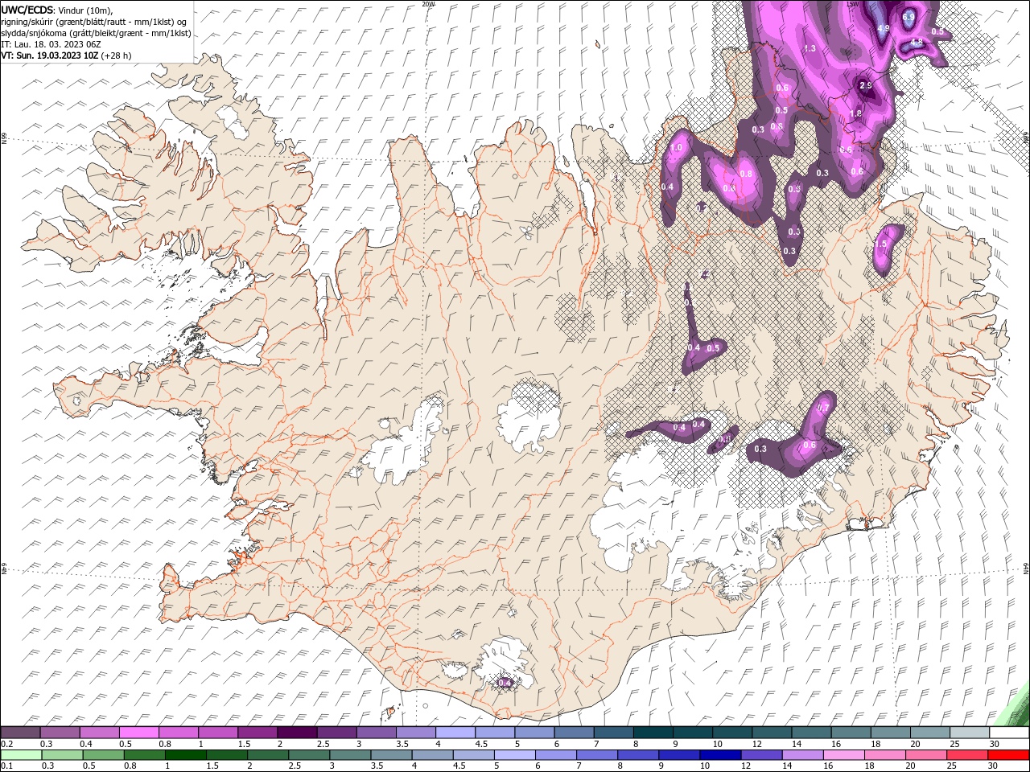Screen dimensions: 1030x772
Task: Click the 1.0 precipitation value label
Action: (676, 147)
